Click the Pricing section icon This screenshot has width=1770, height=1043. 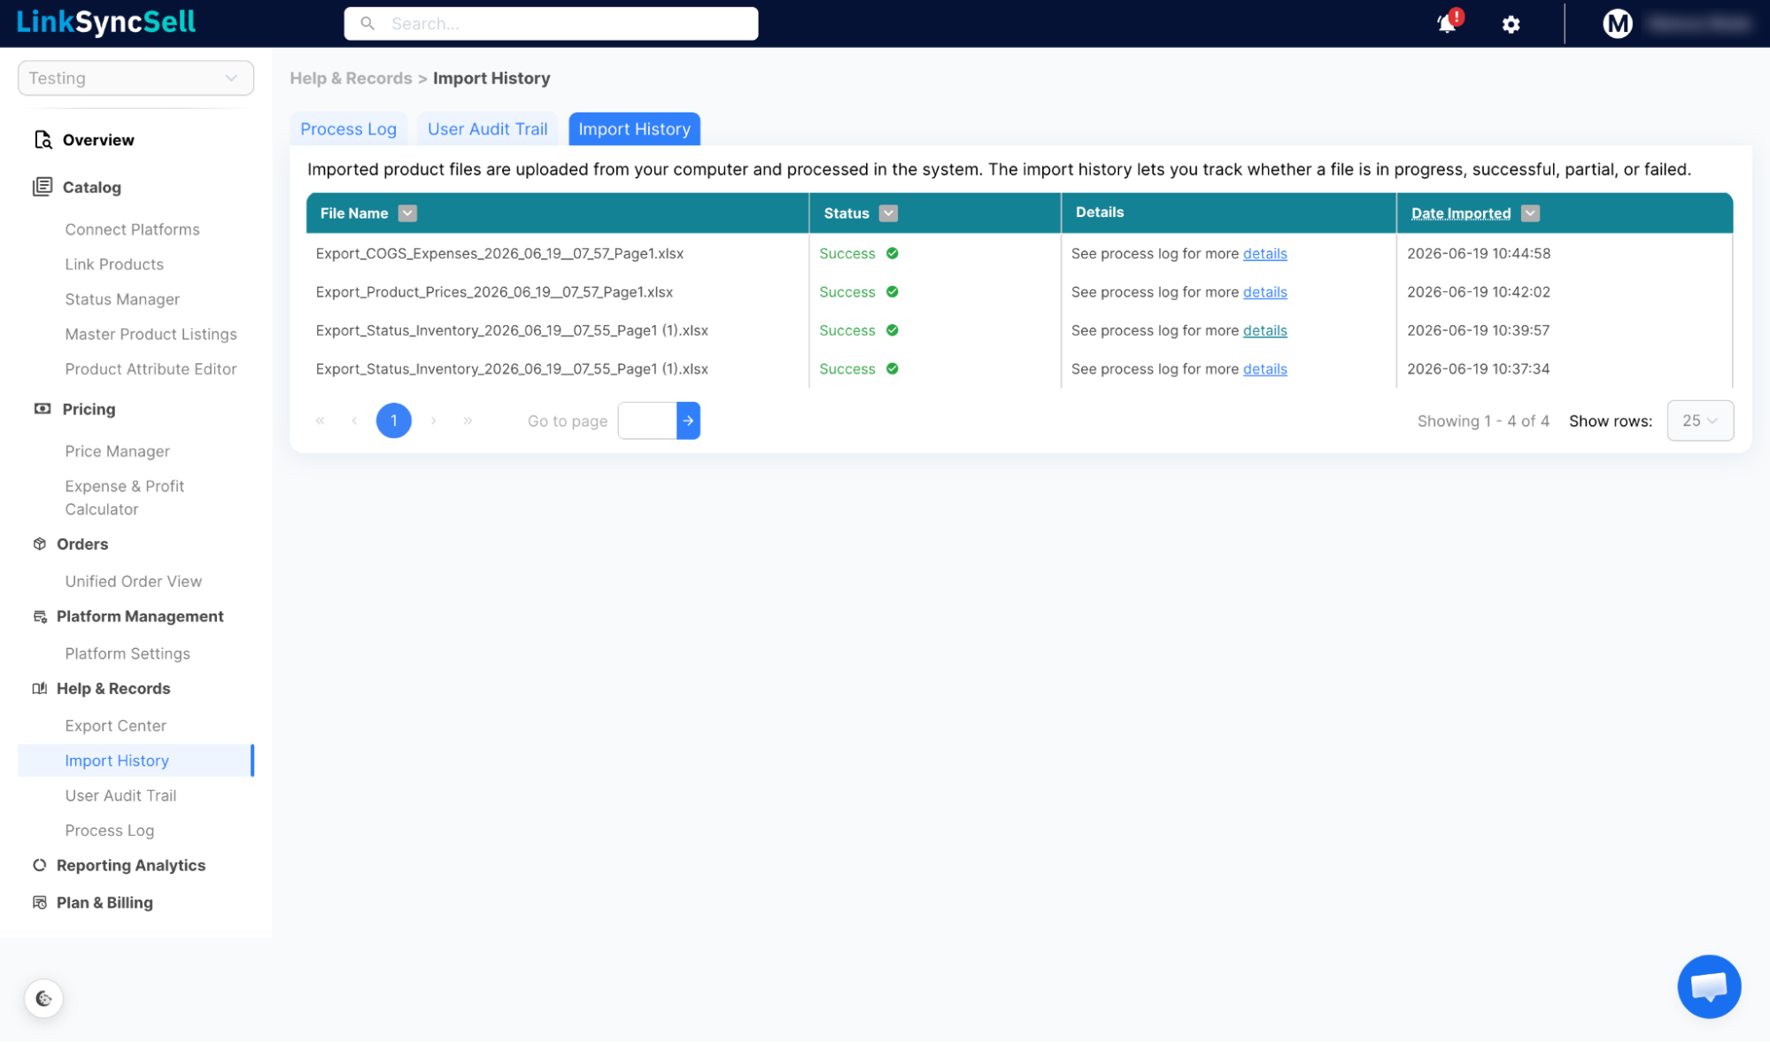coord(43,409)
